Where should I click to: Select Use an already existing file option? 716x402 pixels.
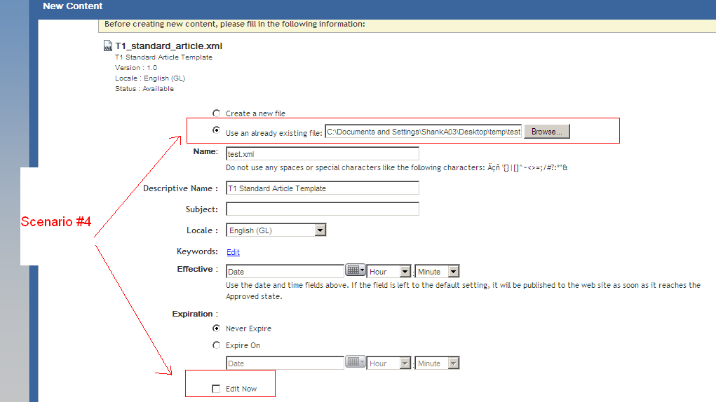(x=217, y=130)
